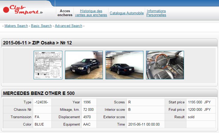Go to Advanced Search
Screen dimensions: 219x133
point(68,26)
